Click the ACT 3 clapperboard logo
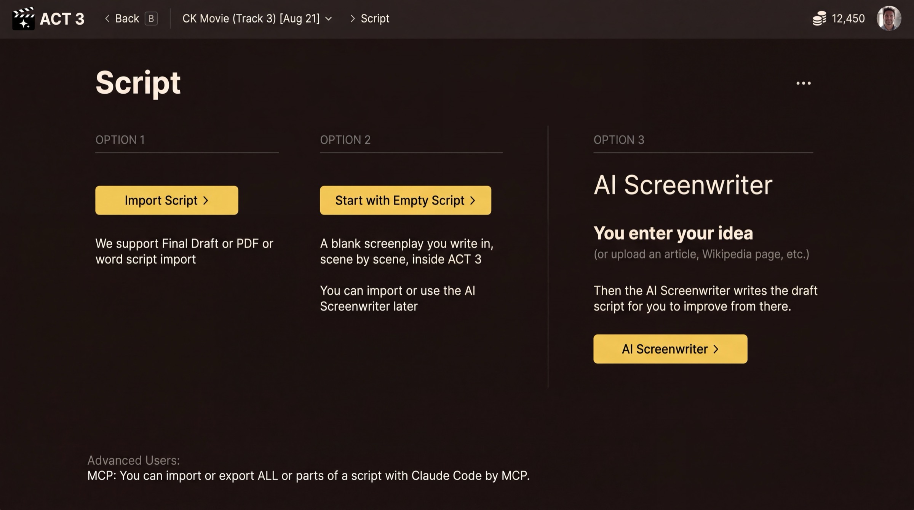The height and width of the screenshot is (510, 914). pyautogui.click(x=24, y=18)
